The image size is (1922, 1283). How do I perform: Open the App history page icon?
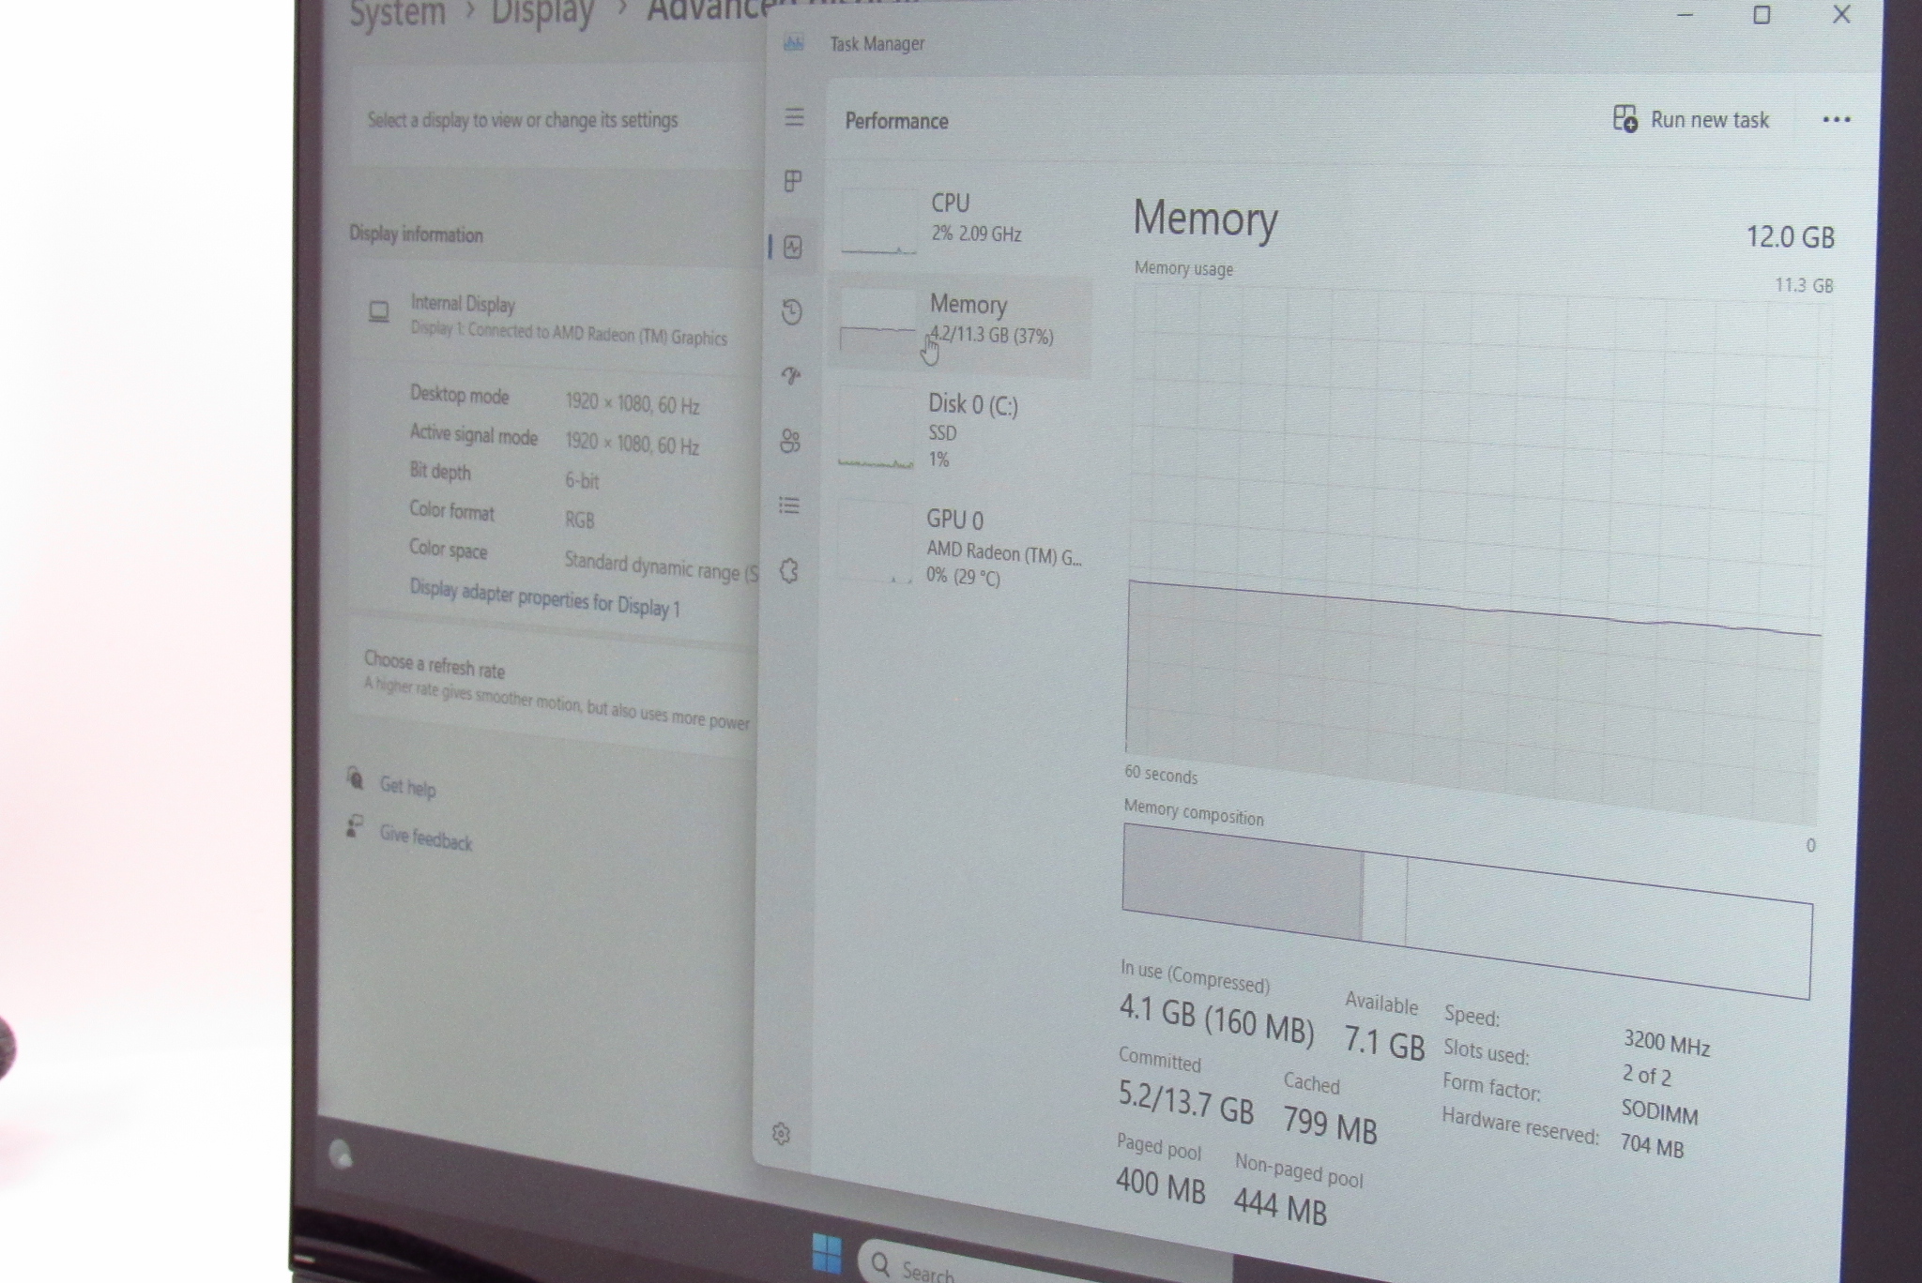[x=792, y=311]
